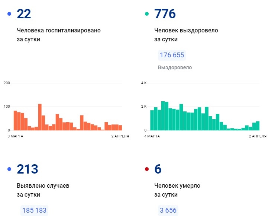Select the 176 655 total recovered badge

[172, 55]
